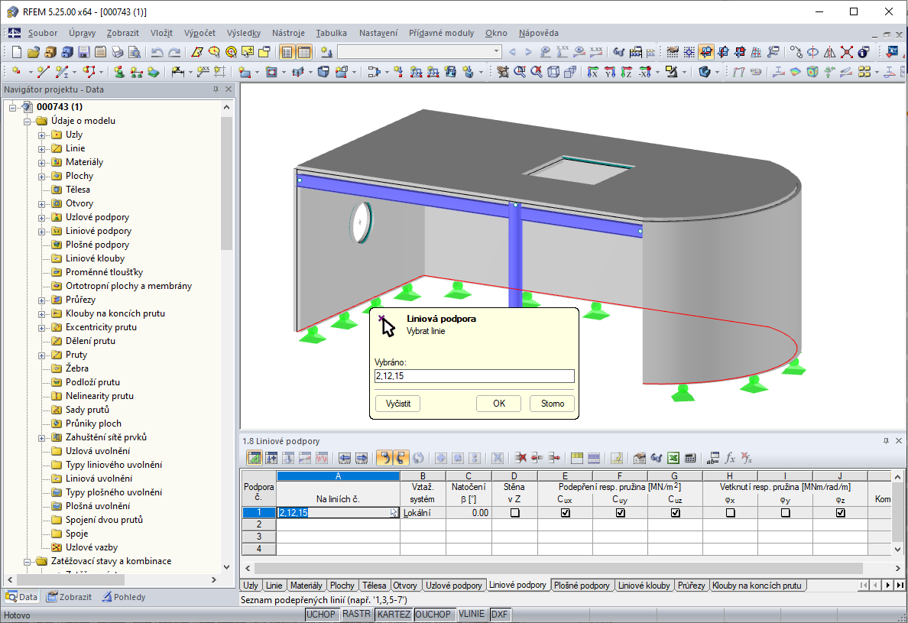Collapse the Údaje o modelu folder
Screen dimensions: 908x623
click(28, 122)
